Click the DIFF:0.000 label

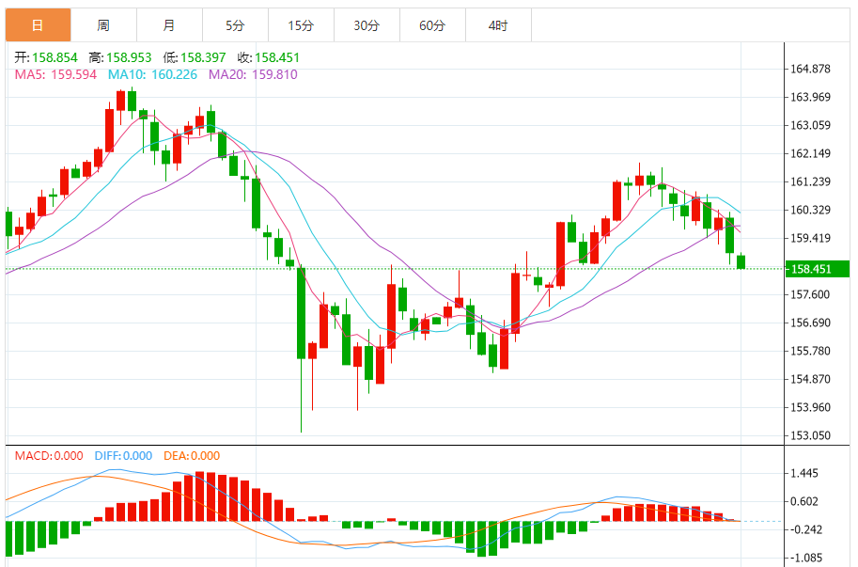click(x=123, y=456)
